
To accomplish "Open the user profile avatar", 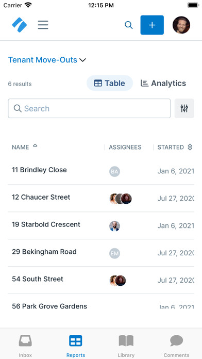I will point(181,25).
